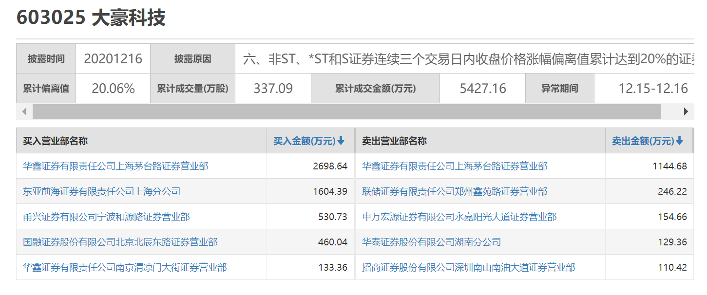This screenshot has width=707, height=295.
Task: Select the 披露时间 label cell
Action: pos(46,59)
